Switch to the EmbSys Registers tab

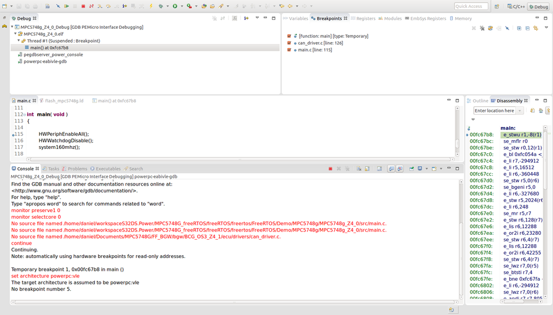click(425, 18)
